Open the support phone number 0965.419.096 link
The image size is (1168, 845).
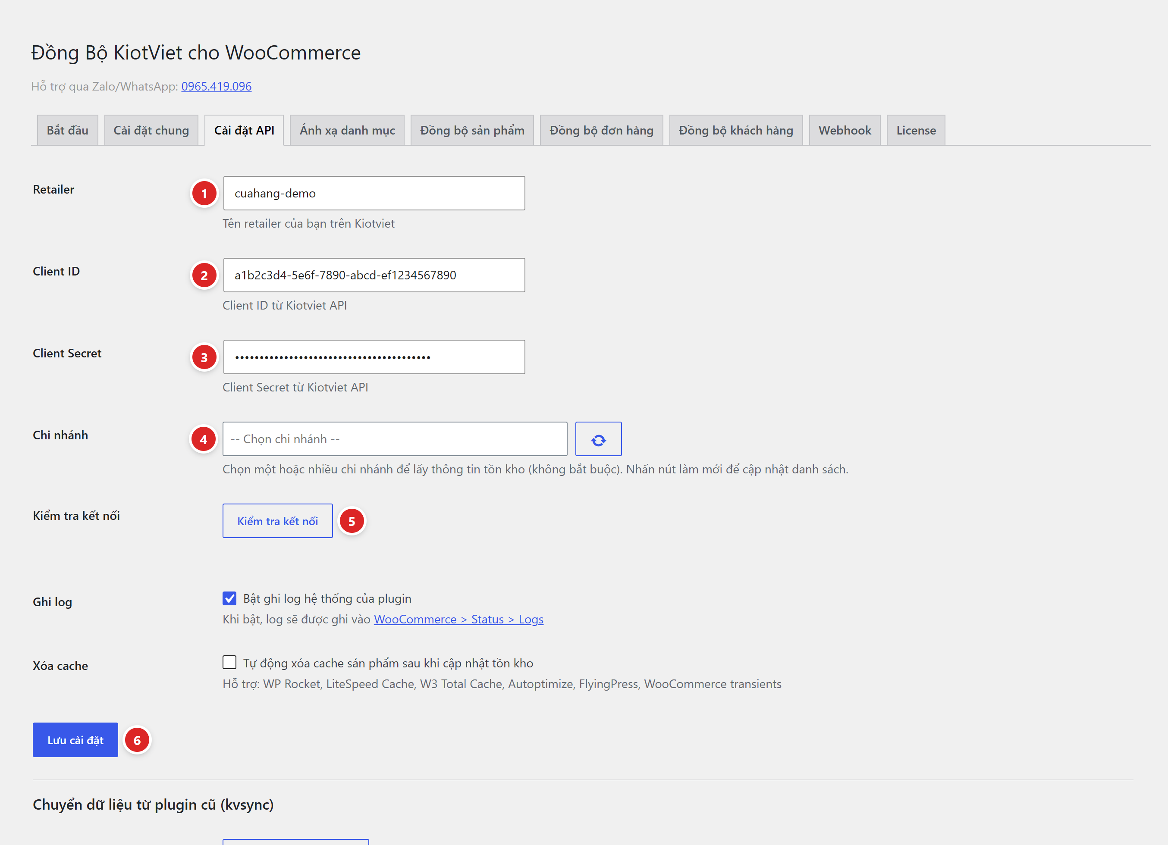tap(216, 87)
